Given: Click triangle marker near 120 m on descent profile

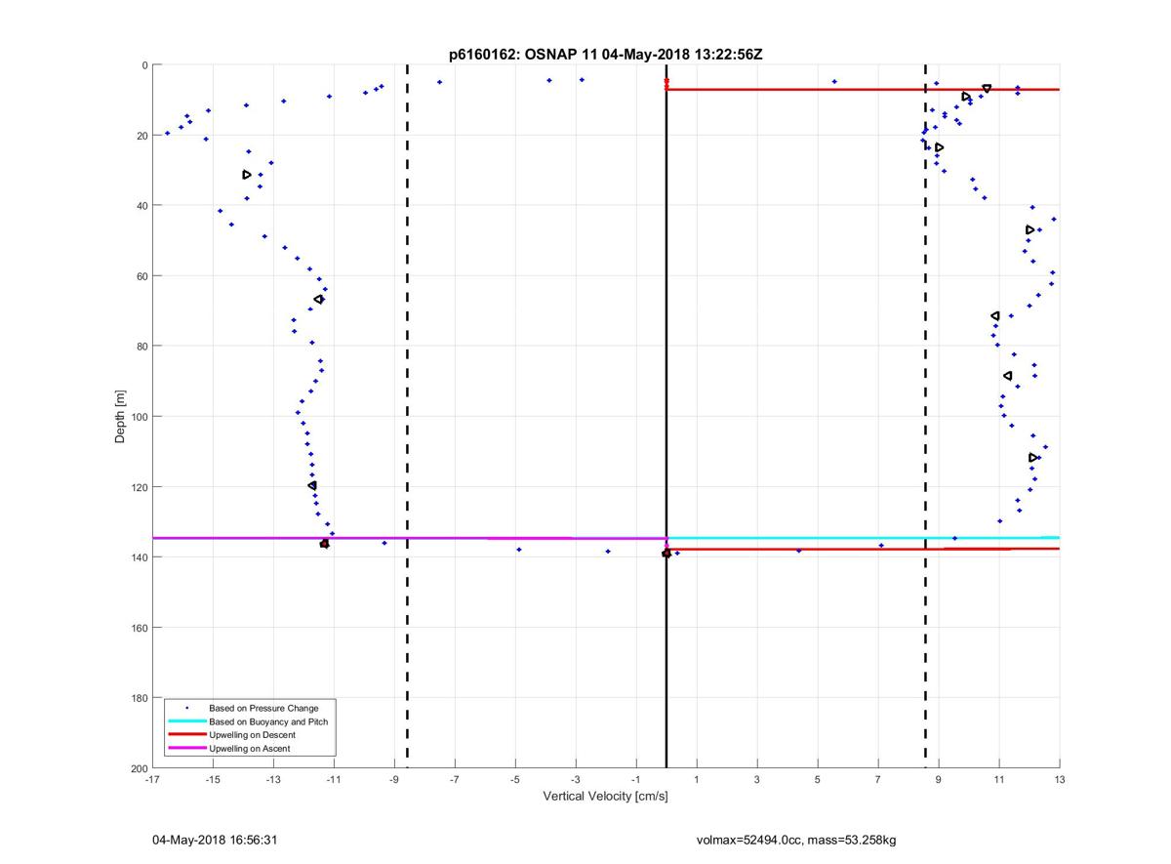Looking at the screenshot, I should click(x=312, y=485).
